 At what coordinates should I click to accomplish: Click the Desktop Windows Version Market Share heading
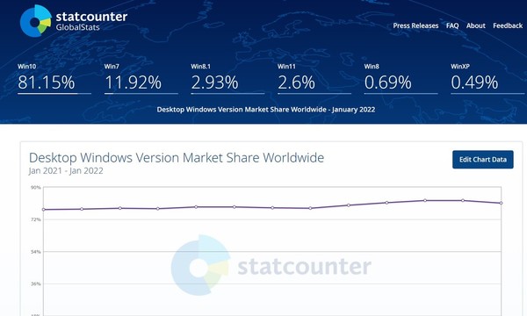click(x=177, y=157)
